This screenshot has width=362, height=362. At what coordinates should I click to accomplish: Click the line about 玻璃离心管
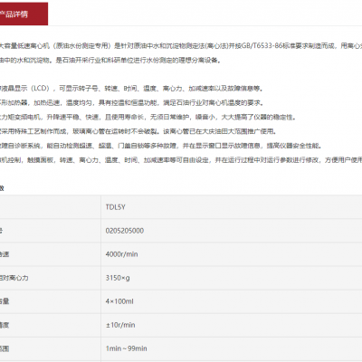pos(138,131)
